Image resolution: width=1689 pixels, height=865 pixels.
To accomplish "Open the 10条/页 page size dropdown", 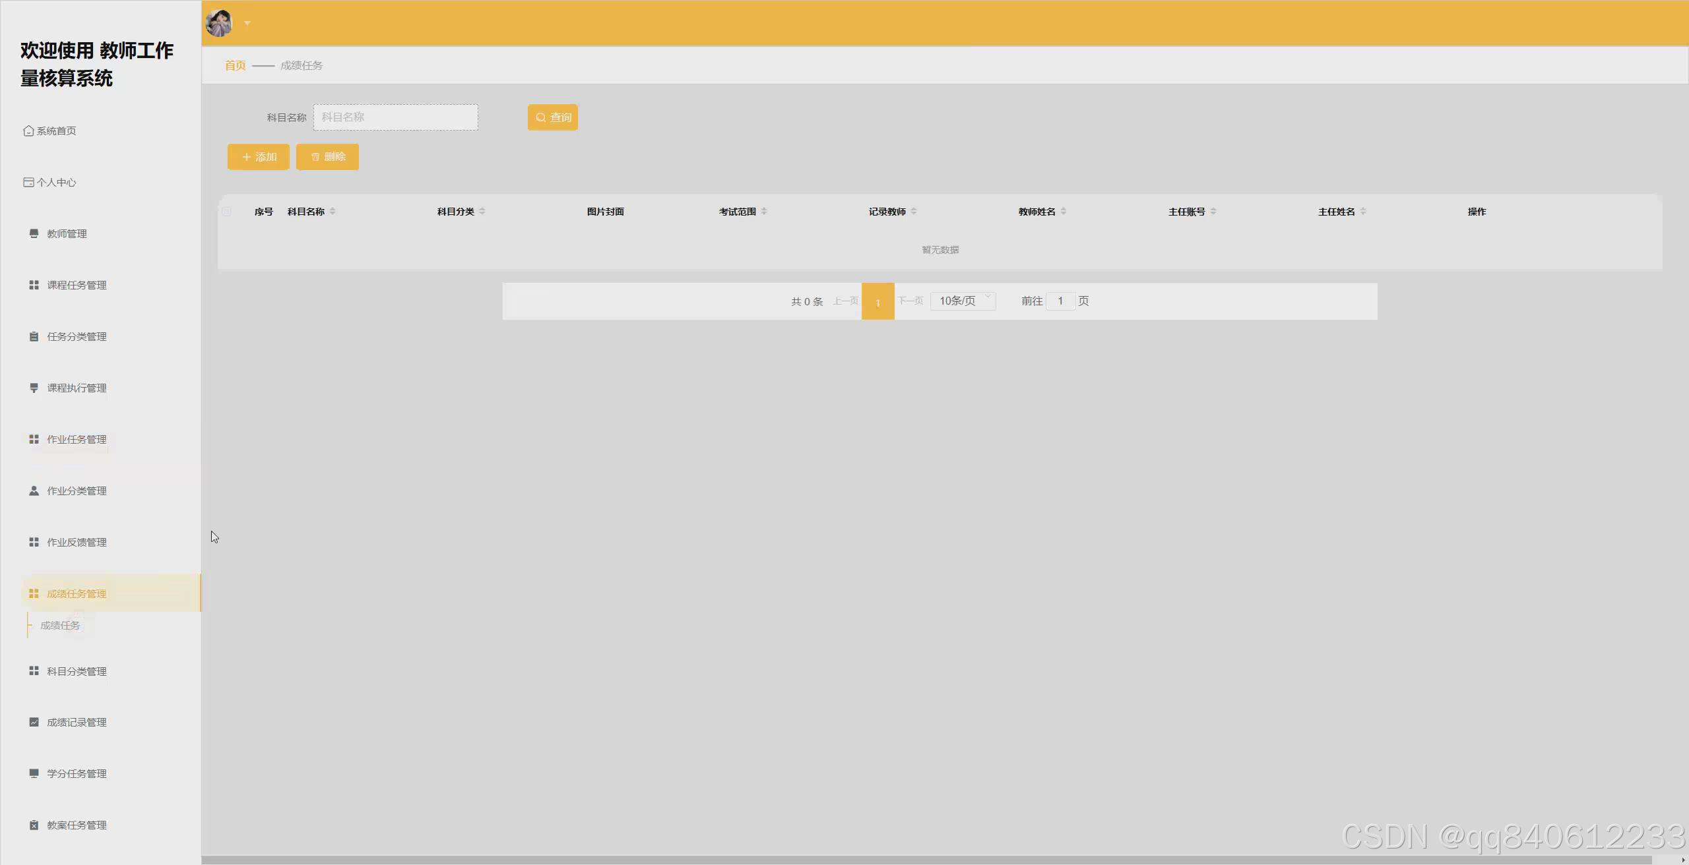I will [x=963, y=301].
